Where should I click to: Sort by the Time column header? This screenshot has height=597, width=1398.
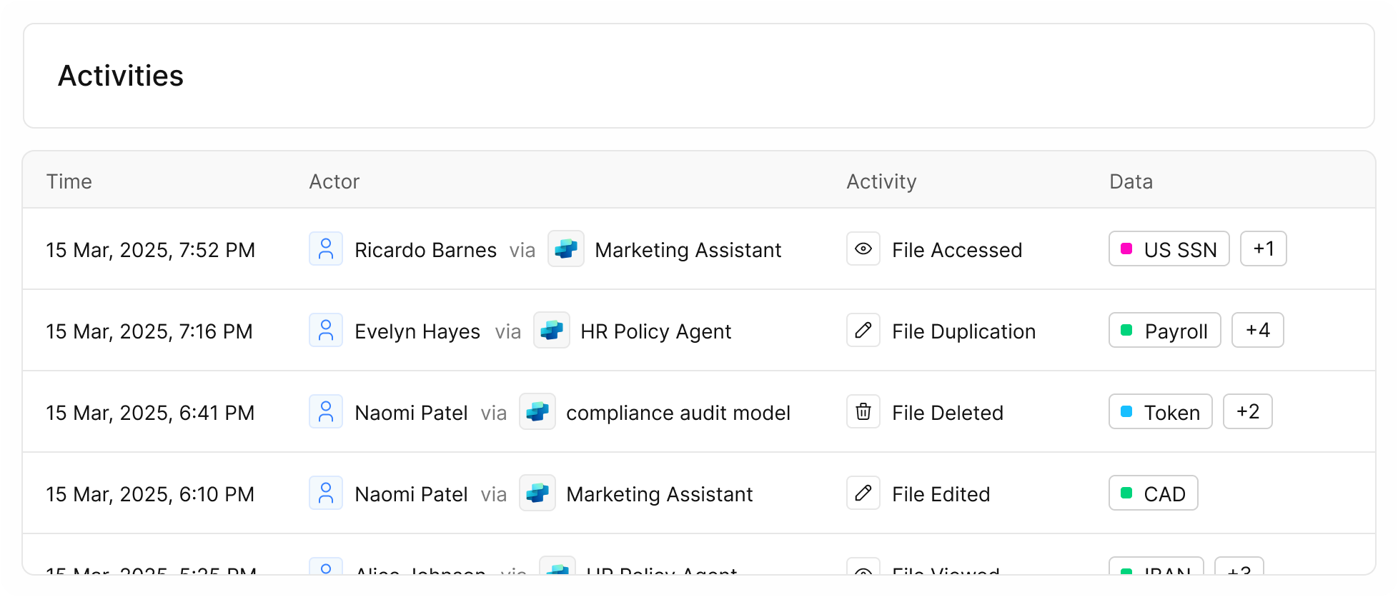click(69, 181)
